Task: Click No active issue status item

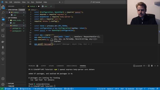Action: click(38, 89)
